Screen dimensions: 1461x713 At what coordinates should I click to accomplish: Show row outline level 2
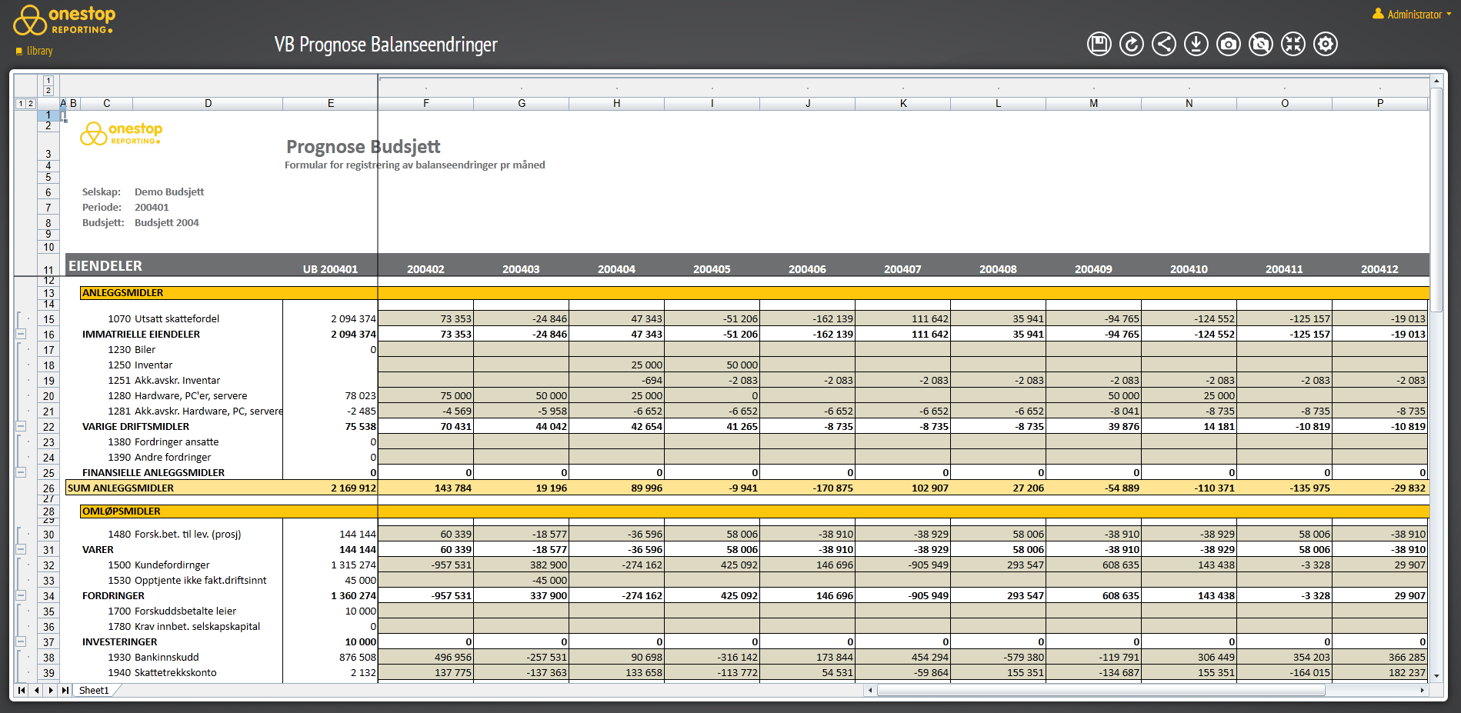click(x=30, y=103)
